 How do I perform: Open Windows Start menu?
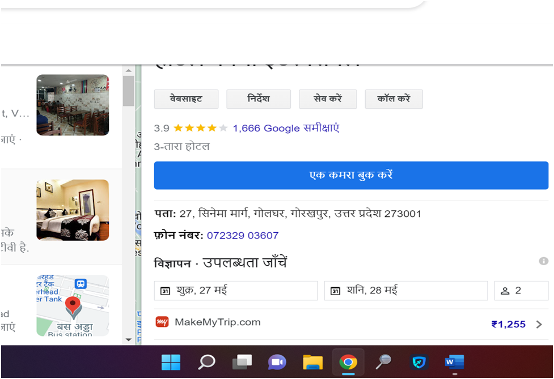click(171, 363)
